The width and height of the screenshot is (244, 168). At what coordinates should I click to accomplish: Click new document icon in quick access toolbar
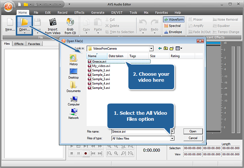coord(20,4)
